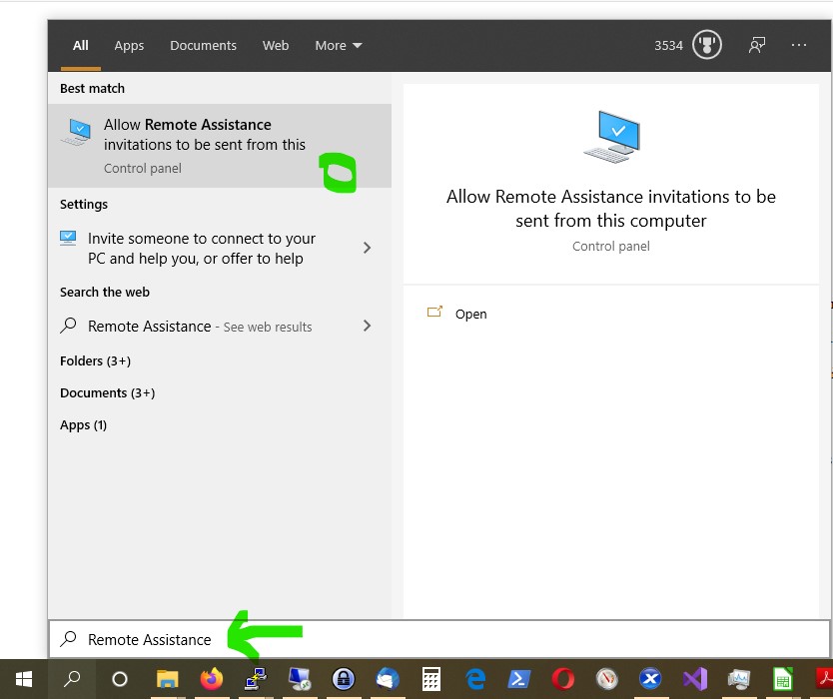Viewport: 833px width, 699px height.
Task: Expand the Apps (1) group
Action: pyautogui.click(x=84, y=425)
